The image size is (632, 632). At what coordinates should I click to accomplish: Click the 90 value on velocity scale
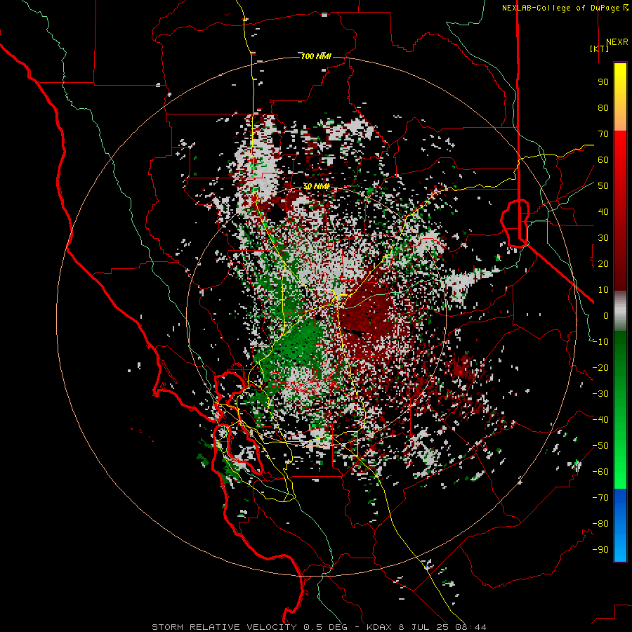[603, 82]
